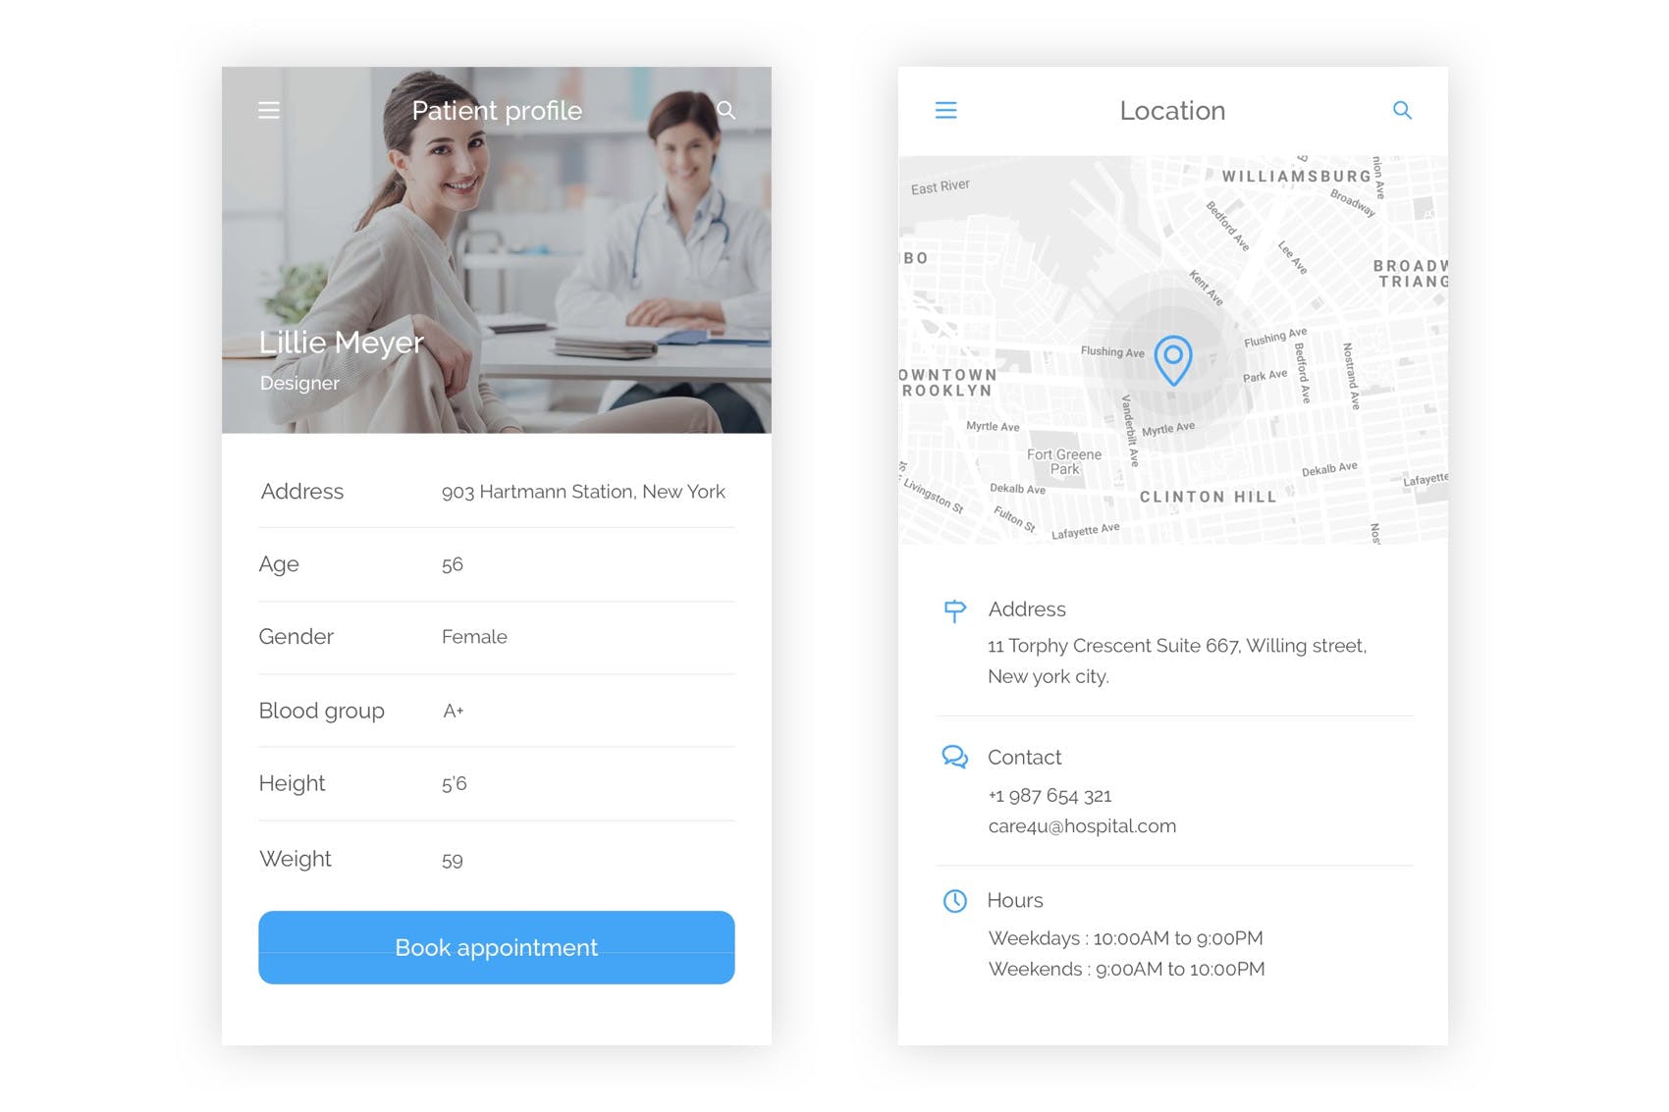Viewport: 1669px width, 1112px height.
Task: Click the search icon on Patient profile screen
Action: tap(726, 110)
